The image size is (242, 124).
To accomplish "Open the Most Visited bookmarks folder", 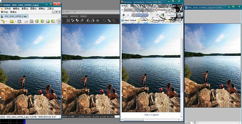I will tap(129, 21).
